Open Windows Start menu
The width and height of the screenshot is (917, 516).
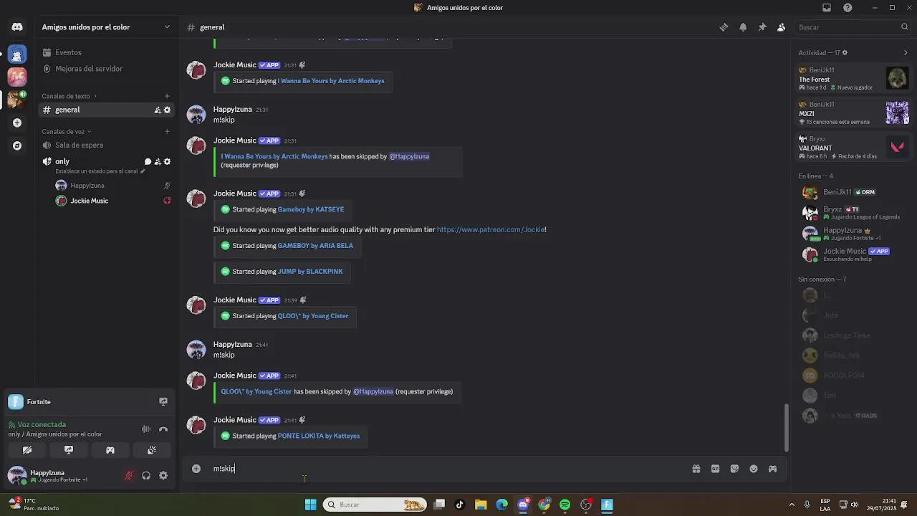click(x=310, y=505)
